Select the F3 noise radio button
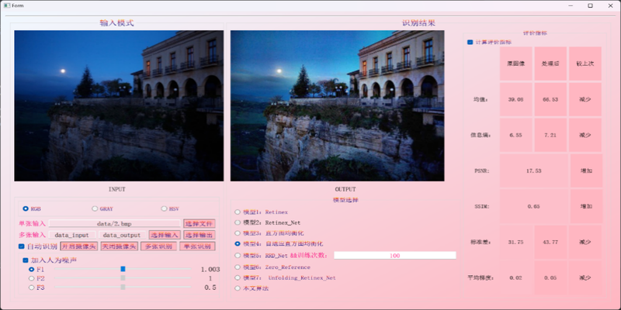The width and height of the screenshot is (621, 310). (x=32, y=288)
